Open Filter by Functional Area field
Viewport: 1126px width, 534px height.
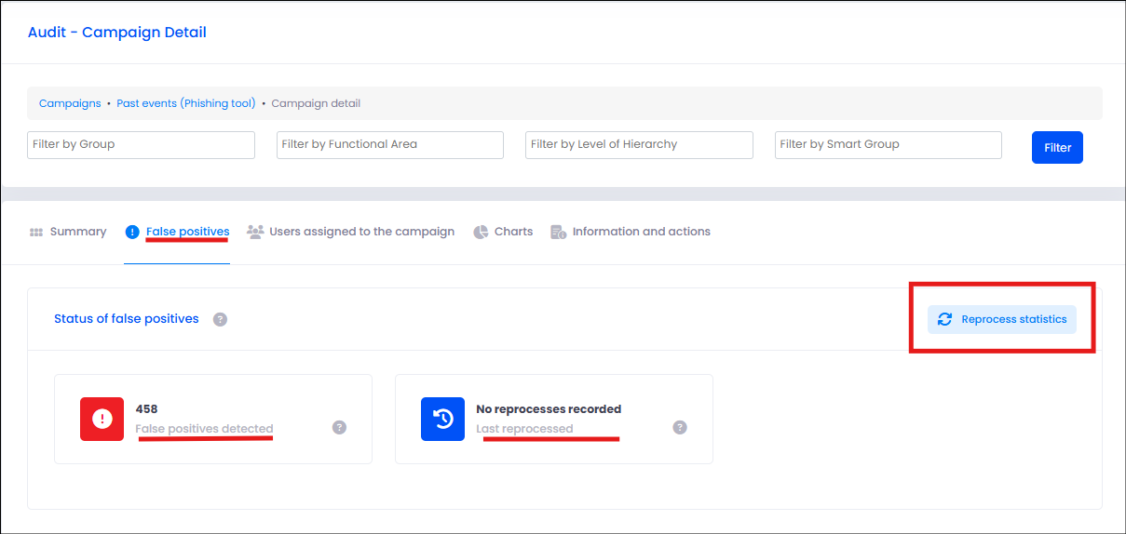390,144
